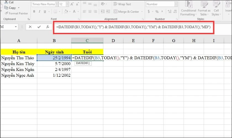This screenshot has width=232, height=138.
Task: Increase font size with large A
Action: coord(72,4)
